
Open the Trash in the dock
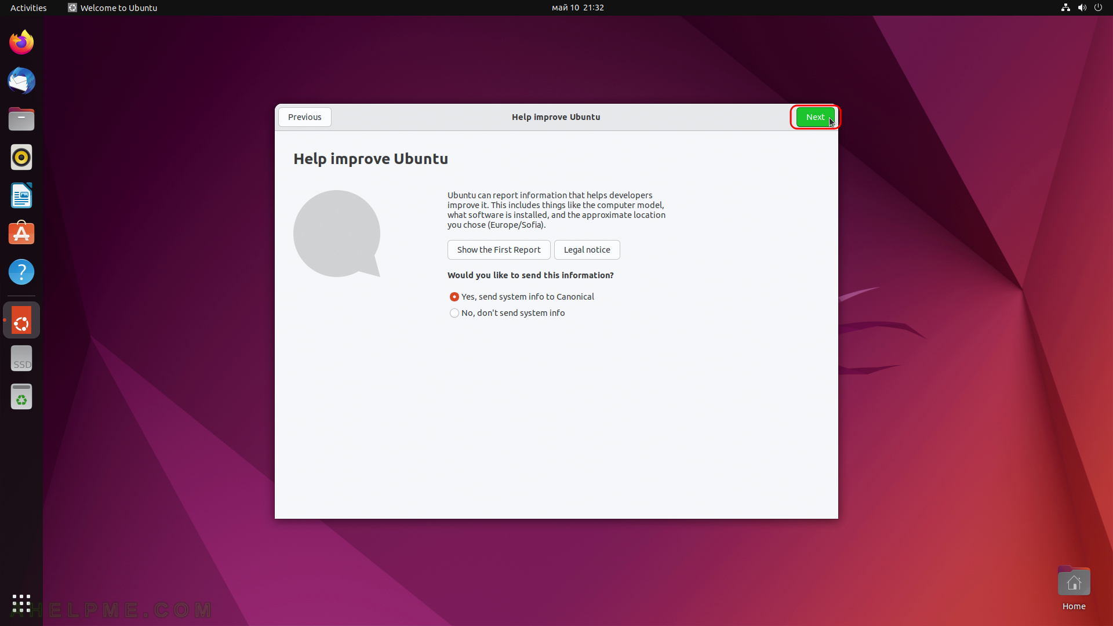click(21, 396)
